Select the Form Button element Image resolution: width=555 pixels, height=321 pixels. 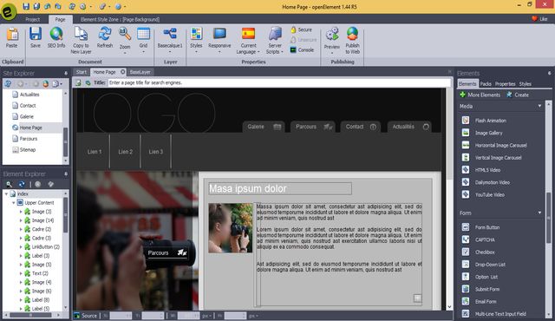487,227
